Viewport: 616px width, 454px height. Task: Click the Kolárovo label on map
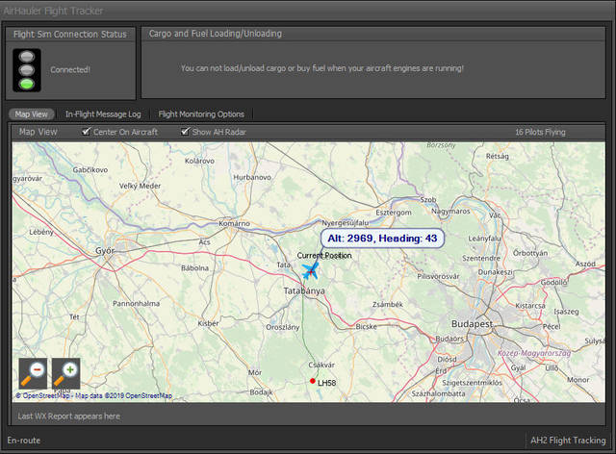(x=199, y=161)
